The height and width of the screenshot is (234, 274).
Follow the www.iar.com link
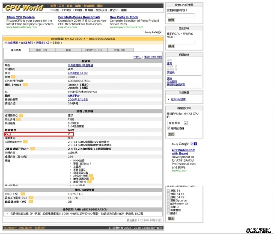(x=179, y=170)
